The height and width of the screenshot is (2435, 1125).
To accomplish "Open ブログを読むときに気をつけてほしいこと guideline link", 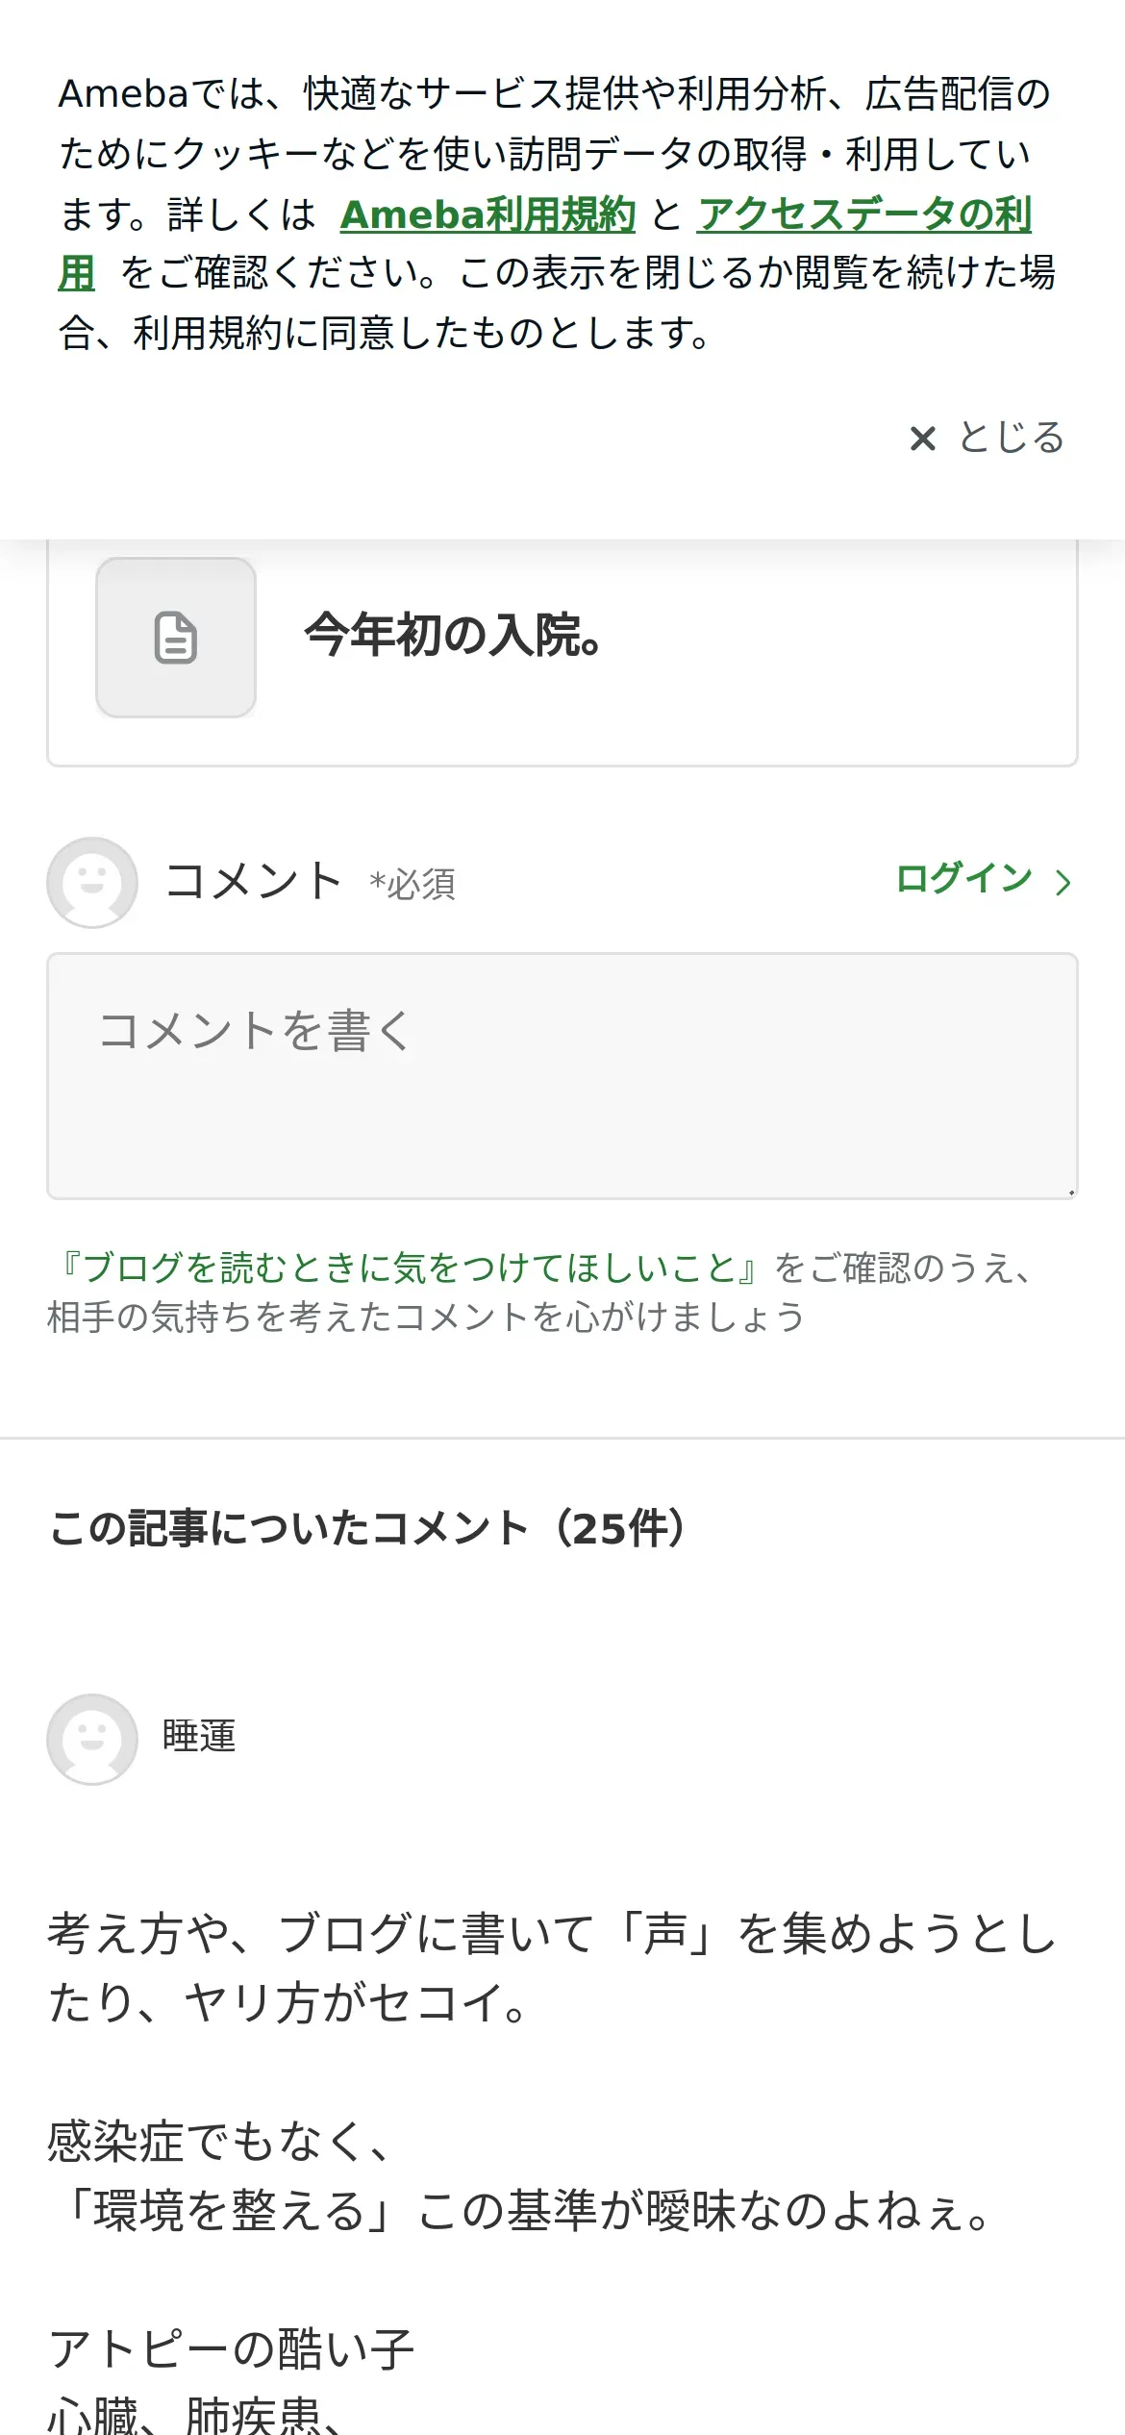I will click(x=410, y=1268).
